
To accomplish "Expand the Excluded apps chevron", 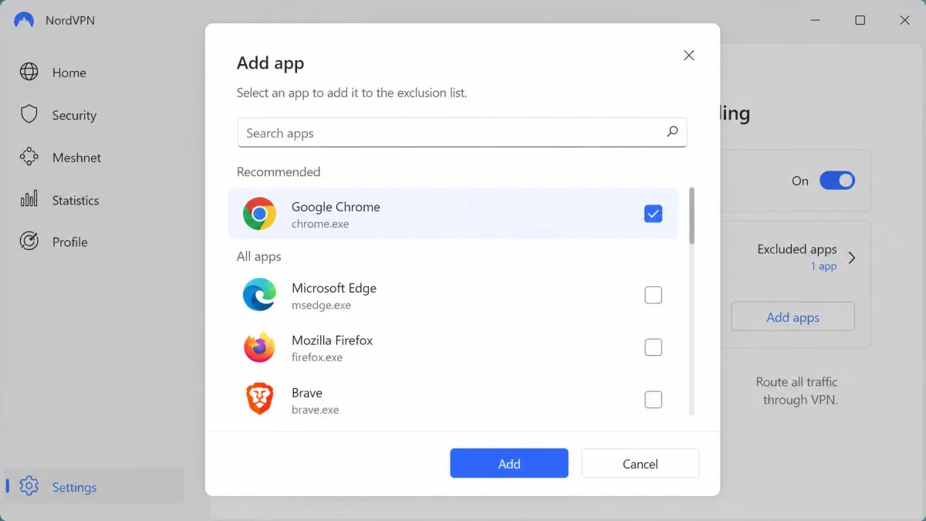I will pos(852,258).
